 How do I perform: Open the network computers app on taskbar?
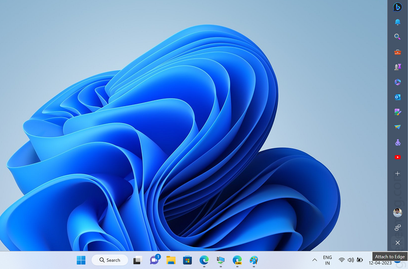click(221, 260)
